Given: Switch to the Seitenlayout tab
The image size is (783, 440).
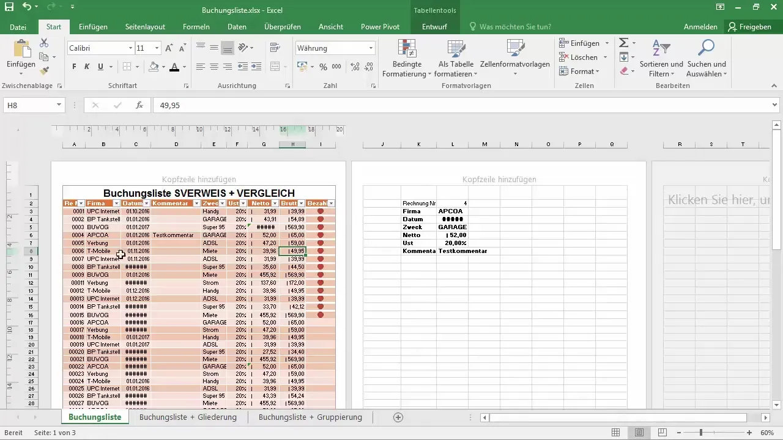Looking at the screenshot, I should pyautogui.click(x=145, y=27).
